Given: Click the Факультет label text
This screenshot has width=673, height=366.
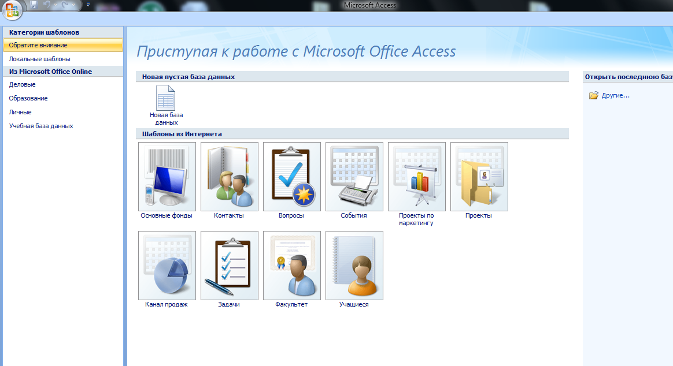Looking at the screenshot, I should [291, 304].
